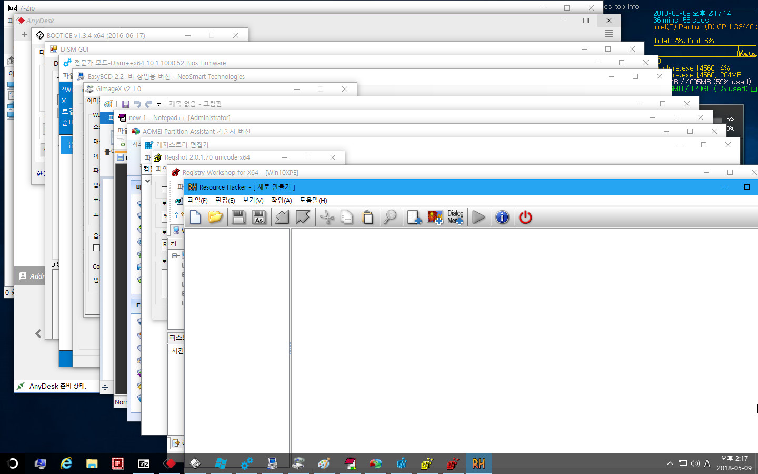Click the Add image resource icon
The height and width of the screenshot is (474, 758).
point(435,217)
